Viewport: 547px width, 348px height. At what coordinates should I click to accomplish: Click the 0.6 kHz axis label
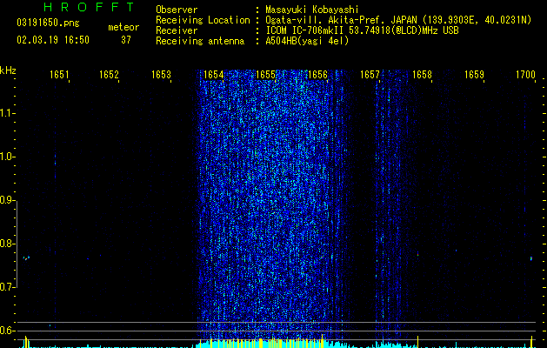[6, 331]
